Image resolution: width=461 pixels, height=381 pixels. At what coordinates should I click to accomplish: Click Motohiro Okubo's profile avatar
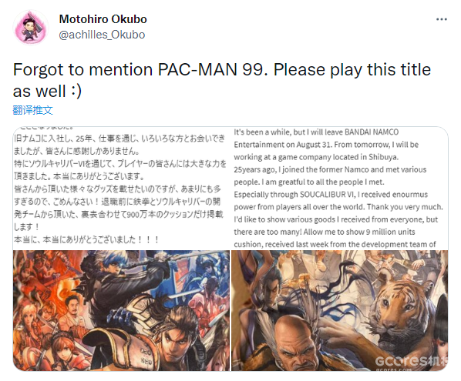(31, 27)
